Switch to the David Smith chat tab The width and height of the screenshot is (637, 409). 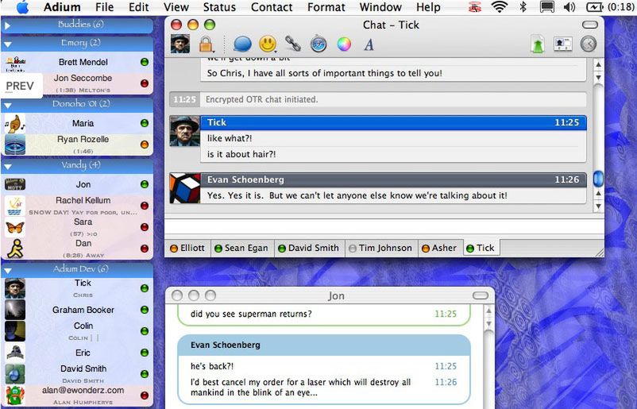tap(310, 248)
